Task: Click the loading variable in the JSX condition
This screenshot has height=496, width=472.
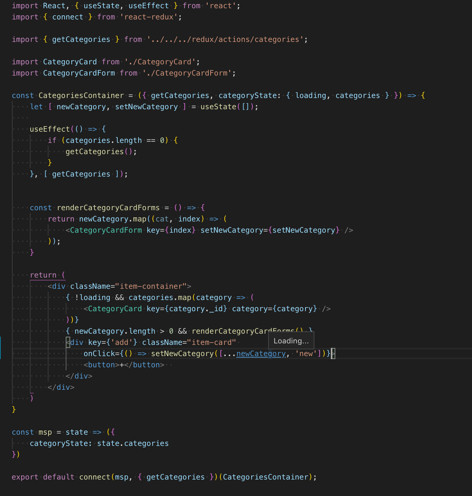Action: point(95,297)
